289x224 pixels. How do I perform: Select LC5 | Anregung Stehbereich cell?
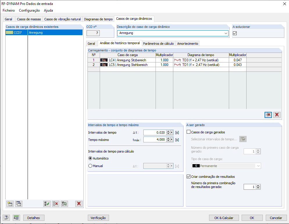(128, 65)
